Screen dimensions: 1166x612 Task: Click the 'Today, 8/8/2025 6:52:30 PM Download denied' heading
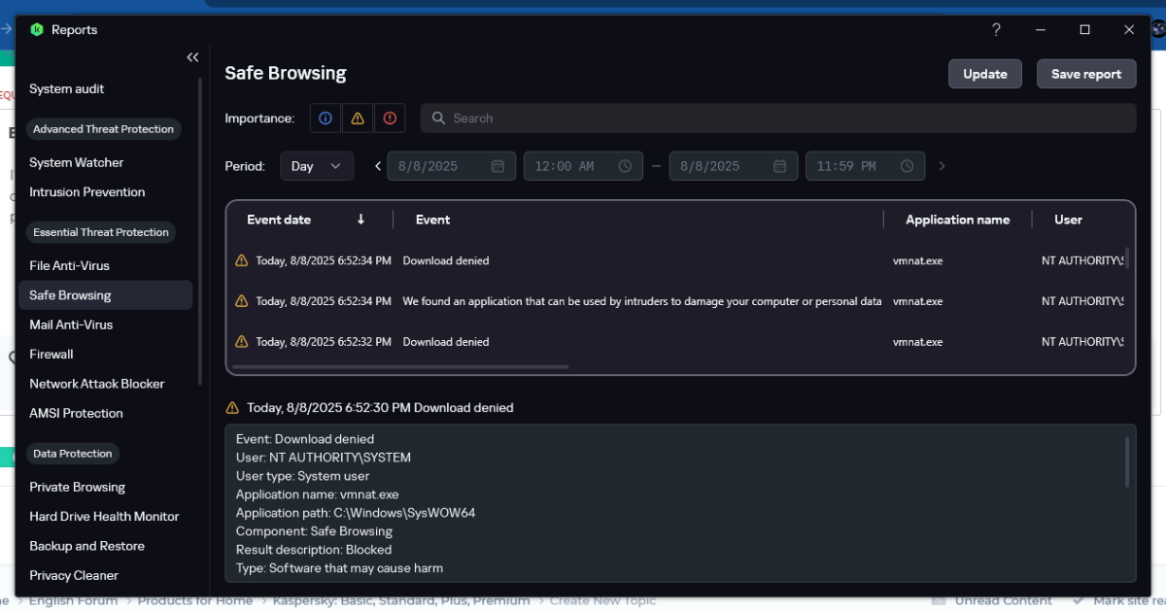pos(380,408)
